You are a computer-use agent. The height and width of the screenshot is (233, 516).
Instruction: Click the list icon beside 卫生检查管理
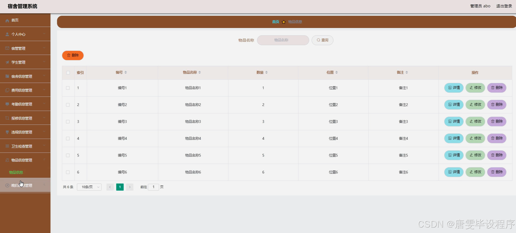[x=7, y=146]
